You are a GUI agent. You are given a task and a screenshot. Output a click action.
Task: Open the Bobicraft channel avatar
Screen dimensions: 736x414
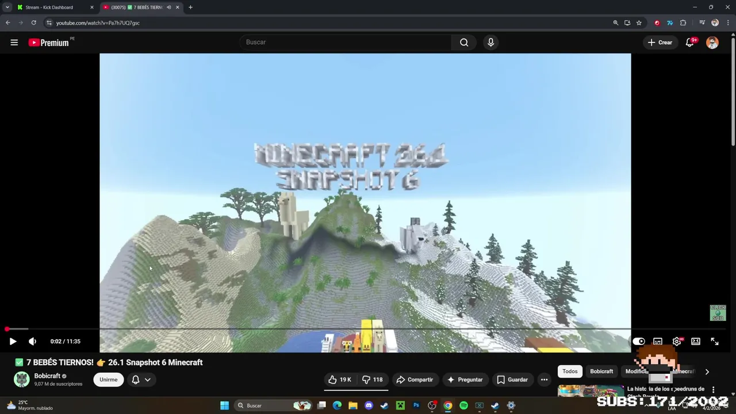click(x=22, y=379)
